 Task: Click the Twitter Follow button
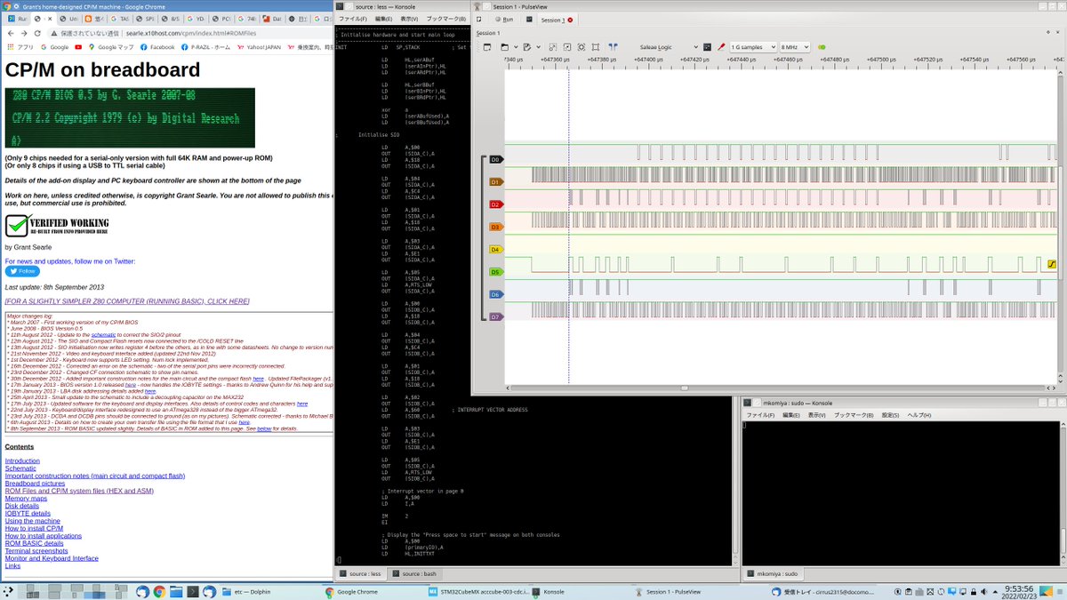pos(22,271)
